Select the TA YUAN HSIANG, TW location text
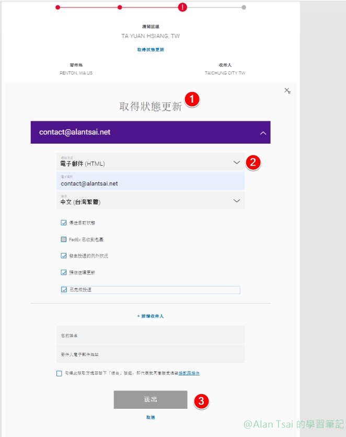Screen dimensions: 346x437 point(151,36)
